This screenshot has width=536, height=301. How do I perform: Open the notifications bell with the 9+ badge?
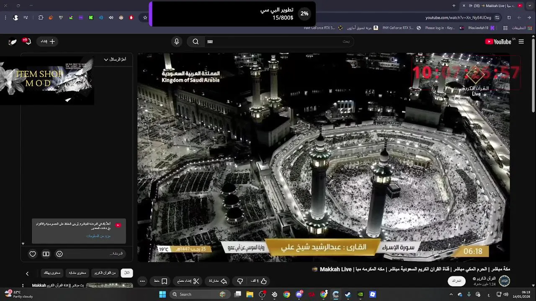[x=27, y=41]
